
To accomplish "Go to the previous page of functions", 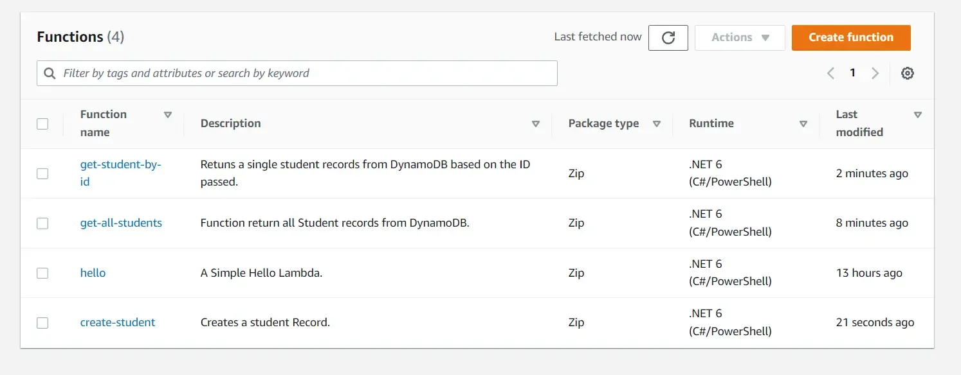I will click(x=830, y=73).
